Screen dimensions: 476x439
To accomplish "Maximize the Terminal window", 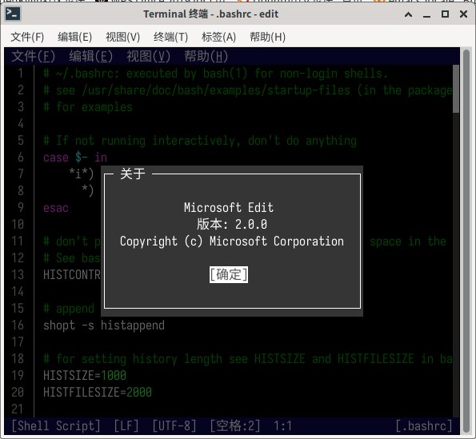I will (445, 14).
